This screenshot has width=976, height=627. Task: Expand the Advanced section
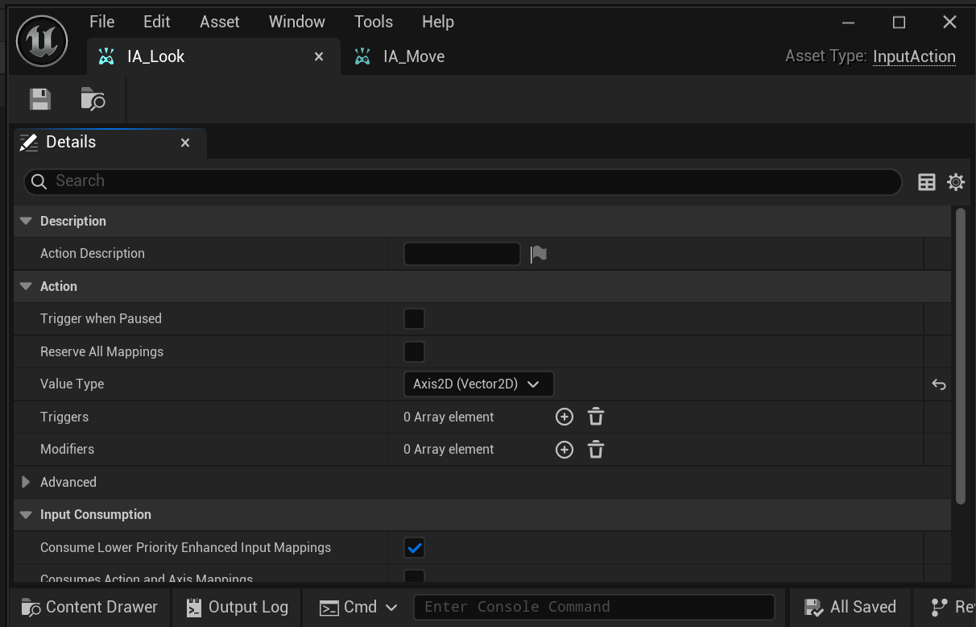coord(26,482)
